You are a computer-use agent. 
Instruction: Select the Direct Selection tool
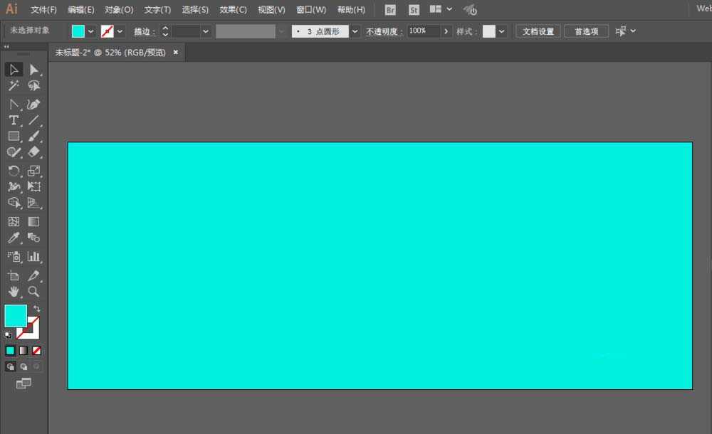point(33,70)
